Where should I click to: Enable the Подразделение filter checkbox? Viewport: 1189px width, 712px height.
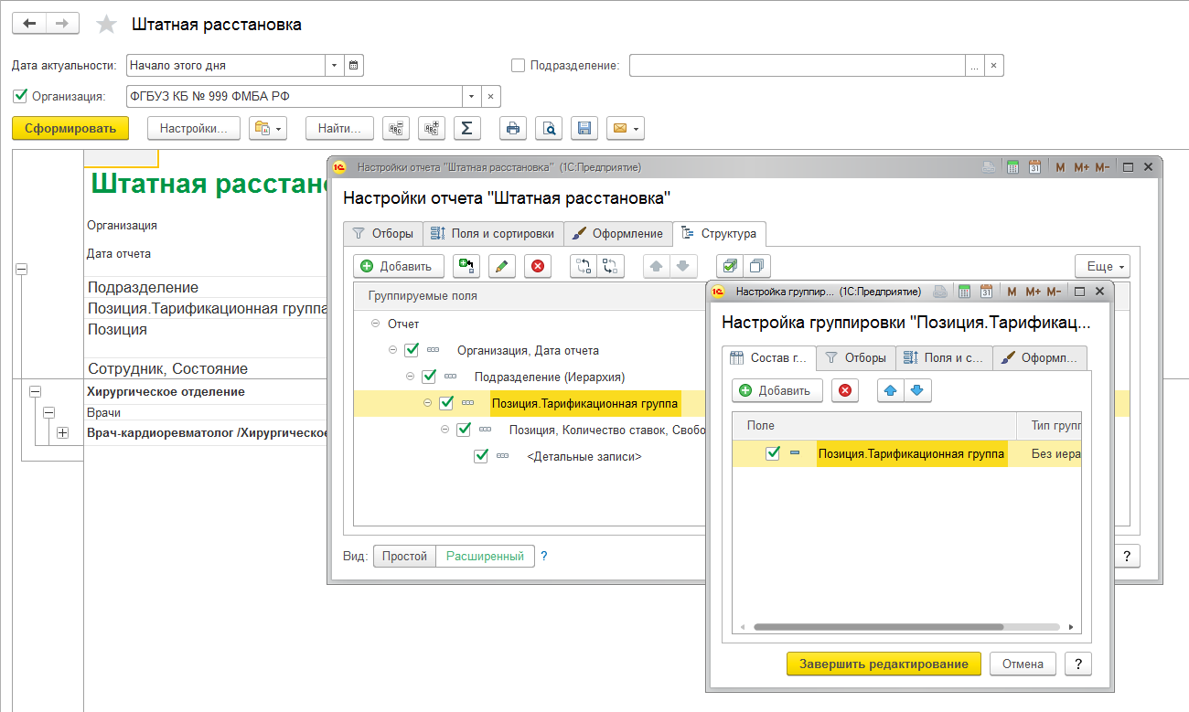pyautogui.click(x=519, y=66)
